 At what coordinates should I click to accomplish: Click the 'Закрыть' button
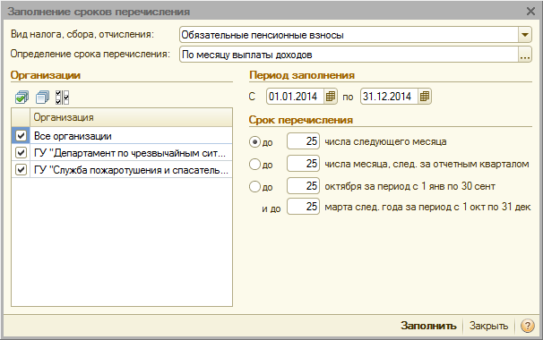pyautogui.click(x=488, y=326)
